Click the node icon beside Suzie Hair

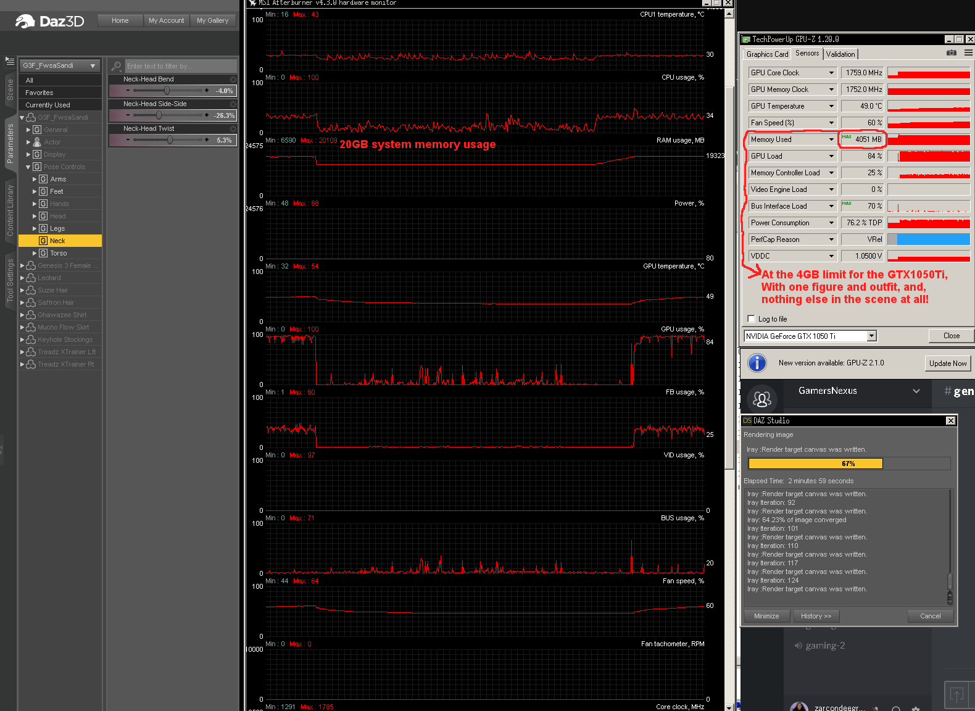coord(31,290)
